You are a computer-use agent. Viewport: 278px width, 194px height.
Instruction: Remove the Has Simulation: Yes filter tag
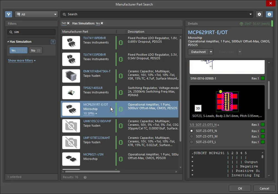pyautogui.click(x=102, y=23)
